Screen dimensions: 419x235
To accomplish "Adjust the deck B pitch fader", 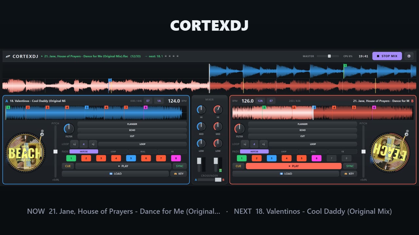I will [363, 151].
